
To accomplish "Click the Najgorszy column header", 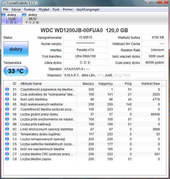I will 105,84.
